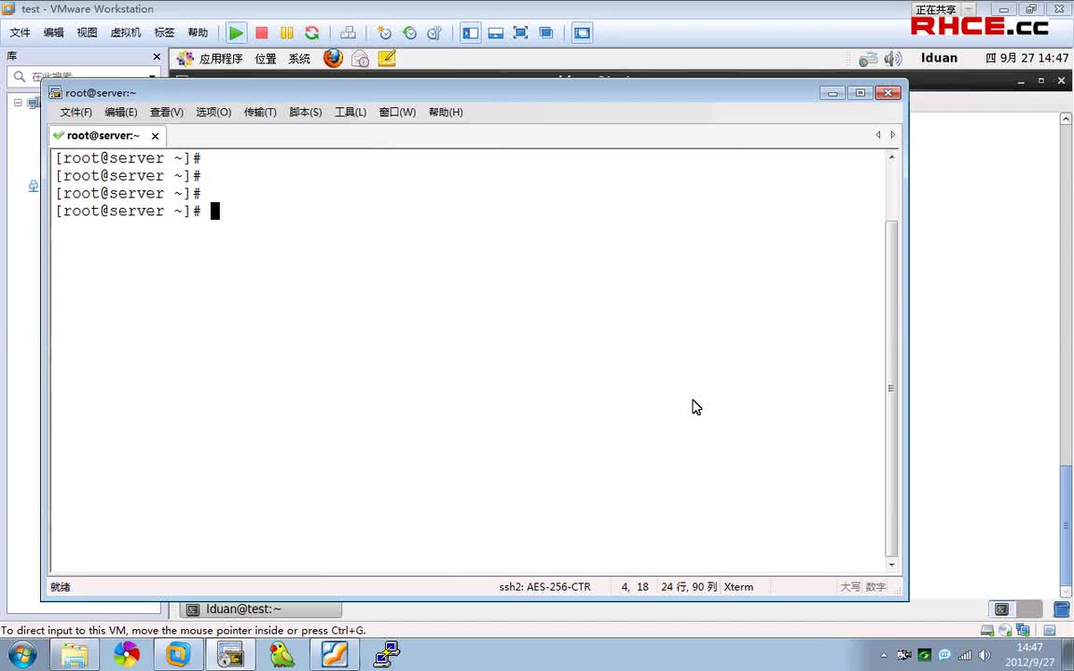Open the VMware 视图 menu

[x=87, y=33]
